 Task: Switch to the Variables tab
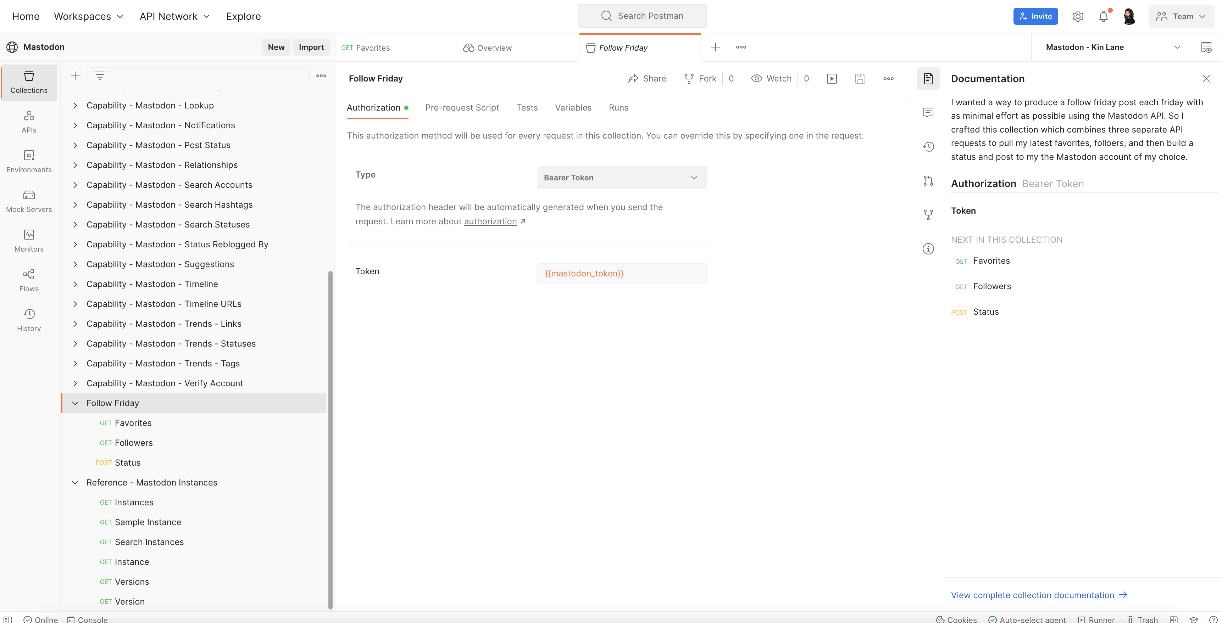[573, 108]
